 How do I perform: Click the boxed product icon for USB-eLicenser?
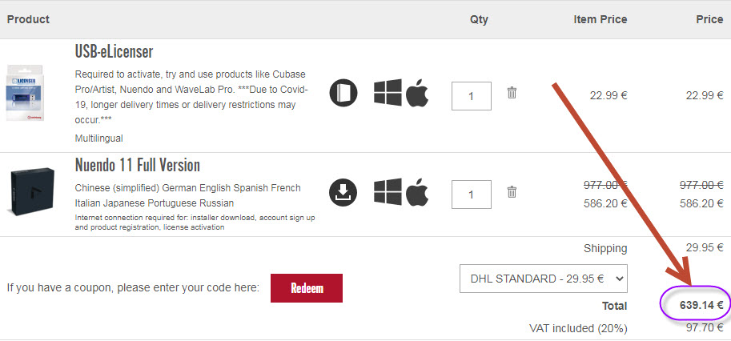click(x=343, y=94)
